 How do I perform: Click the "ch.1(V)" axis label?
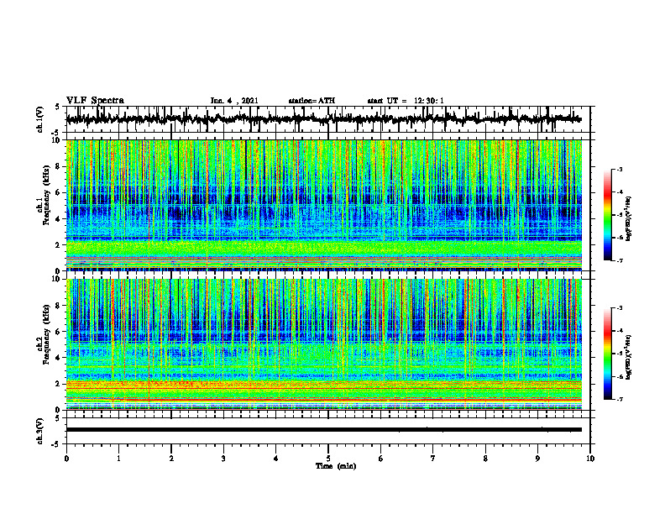[40, 119]
